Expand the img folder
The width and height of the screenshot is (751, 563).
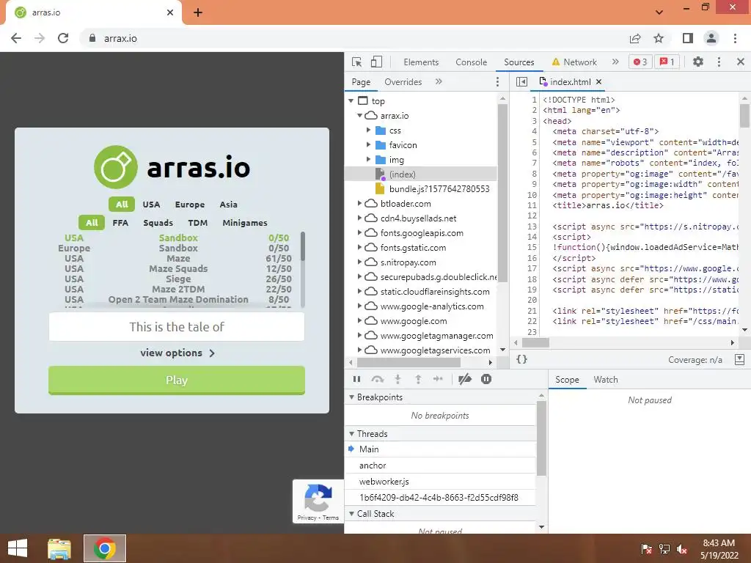[x=368, y=159]
